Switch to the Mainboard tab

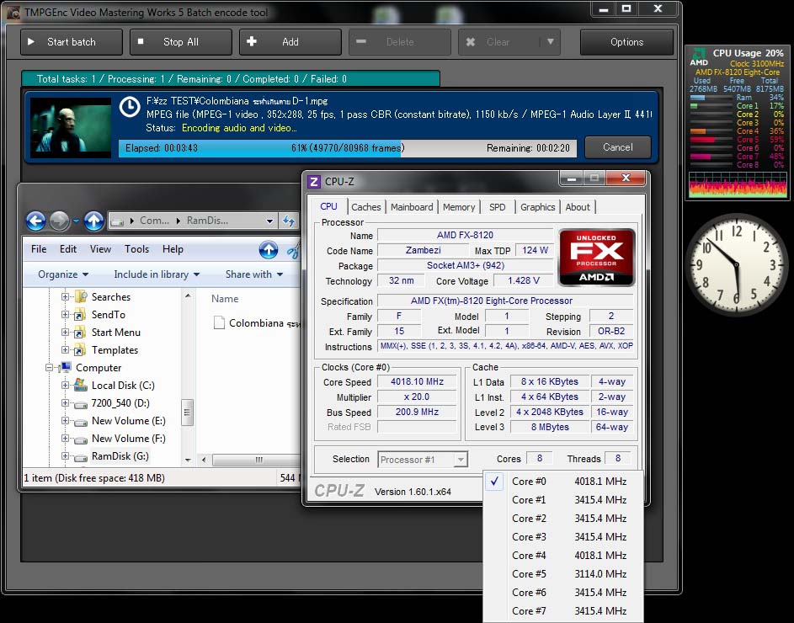[412, 207]
